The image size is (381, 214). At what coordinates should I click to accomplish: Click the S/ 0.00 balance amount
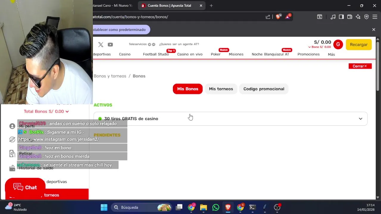(x=322, y=42)
